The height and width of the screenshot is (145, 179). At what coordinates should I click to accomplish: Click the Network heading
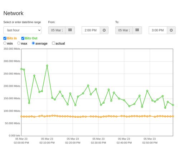(13, 13)
